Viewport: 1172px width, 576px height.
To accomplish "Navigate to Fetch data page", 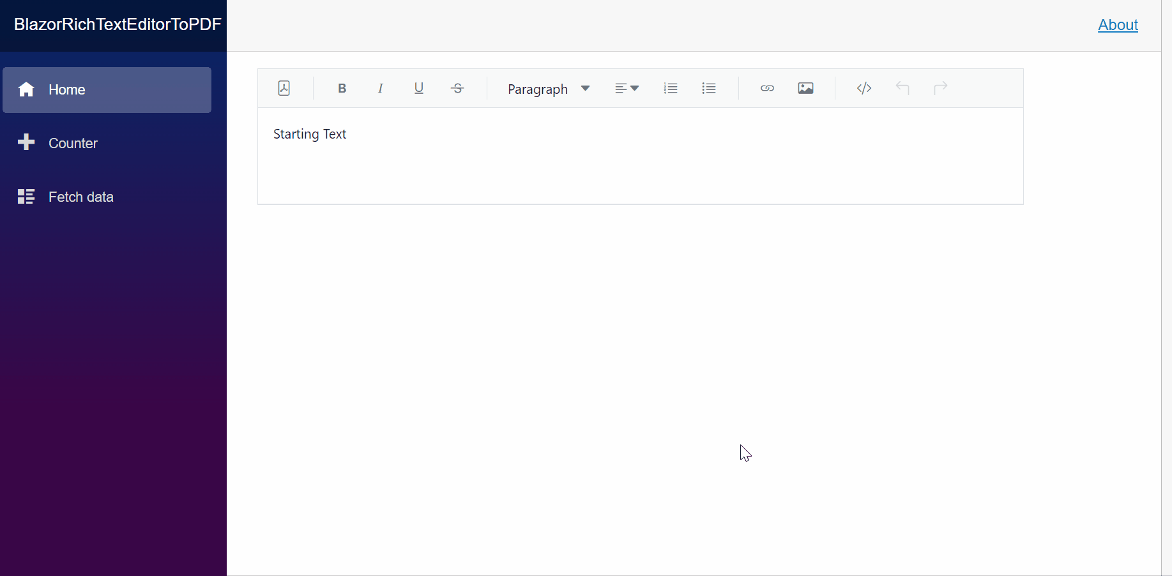I will (80, 197).
